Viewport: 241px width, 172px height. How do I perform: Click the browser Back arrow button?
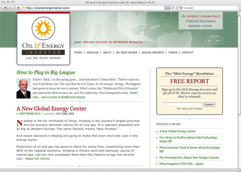pyautogui.click(x=5, y=8)
